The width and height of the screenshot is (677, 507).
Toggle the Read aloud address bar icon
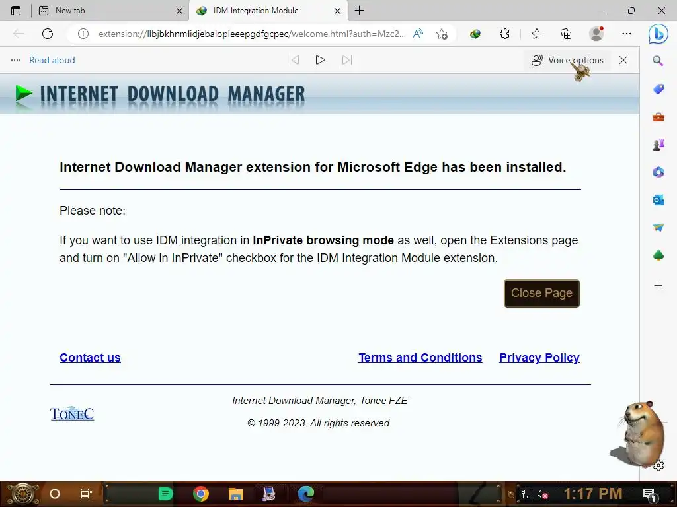pyautogui.click(x=418, y=34)
